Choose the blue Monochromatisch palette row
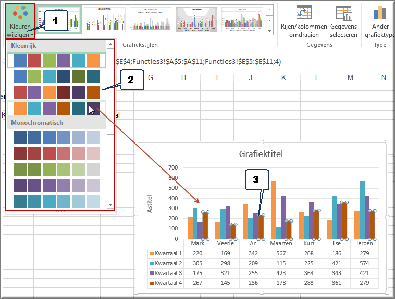The image size is (395, 299). (x=56, y=137)
